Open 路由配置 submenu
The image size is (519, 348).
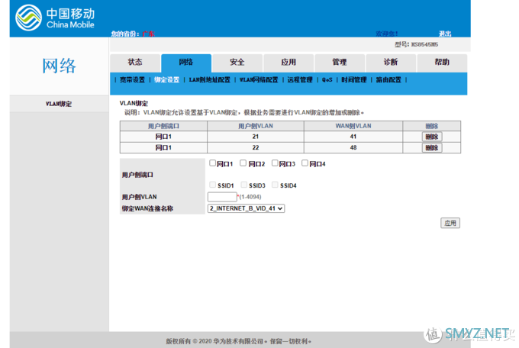(388, 80)
